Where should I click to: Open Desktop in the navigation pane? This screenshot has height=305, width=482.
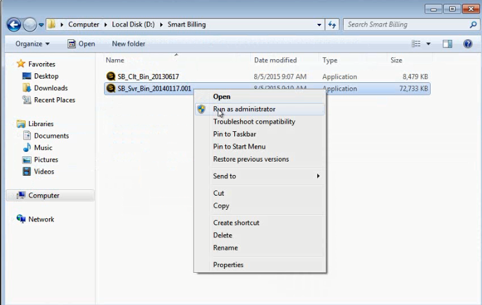[x=46, y=76]
